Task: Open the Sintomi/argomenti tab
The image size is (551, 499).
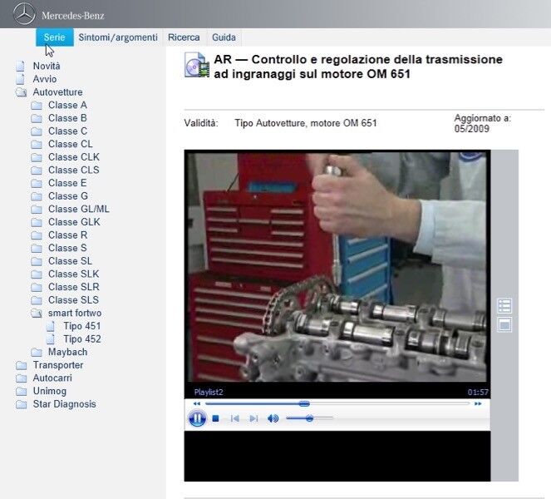Action: (x=117, y=37)
